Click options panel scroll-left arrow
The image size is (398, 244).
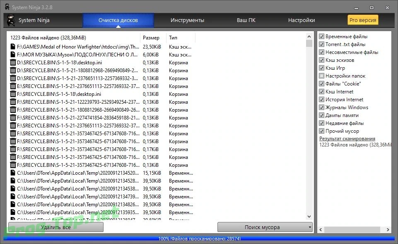321,229
